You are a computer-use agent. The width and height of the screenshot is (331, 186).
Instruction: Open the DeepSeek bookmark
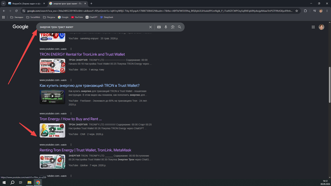click(x=107, y=17)
